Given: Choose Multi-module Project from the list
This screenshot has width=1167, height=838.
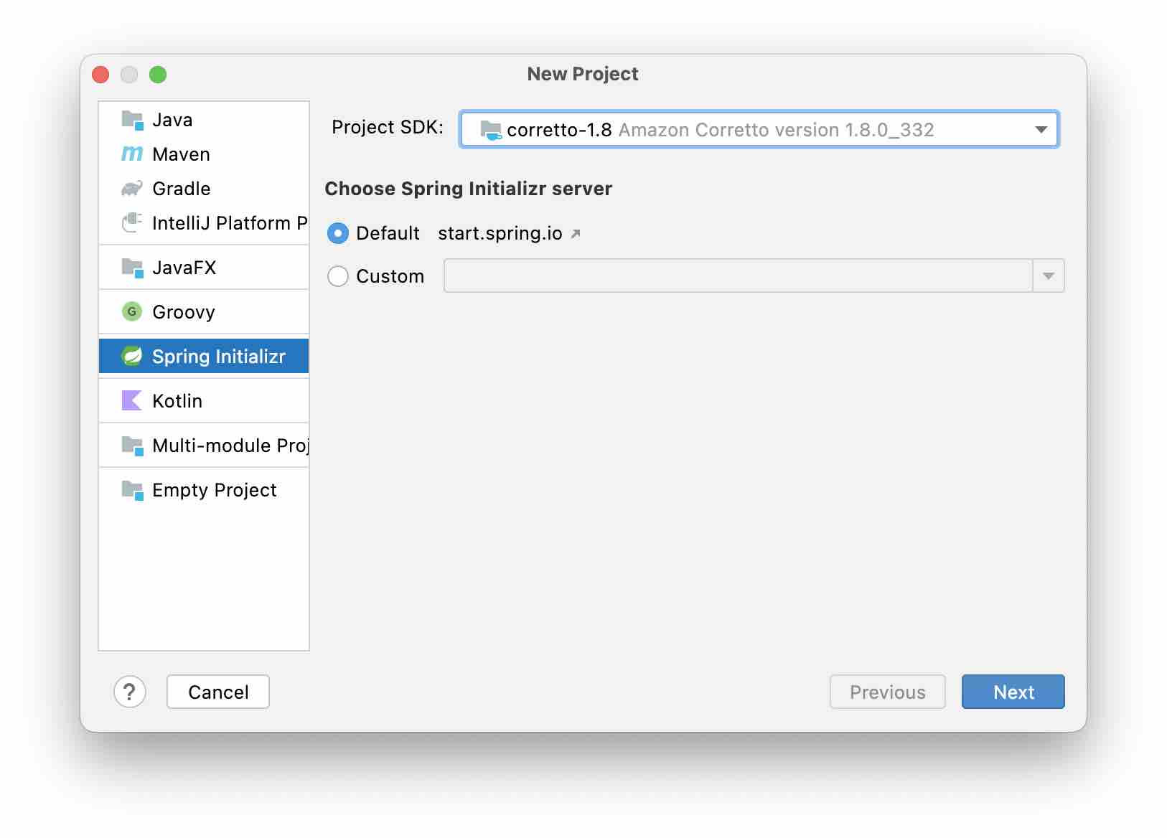Looking at the screenshot, I should point(215,446).
